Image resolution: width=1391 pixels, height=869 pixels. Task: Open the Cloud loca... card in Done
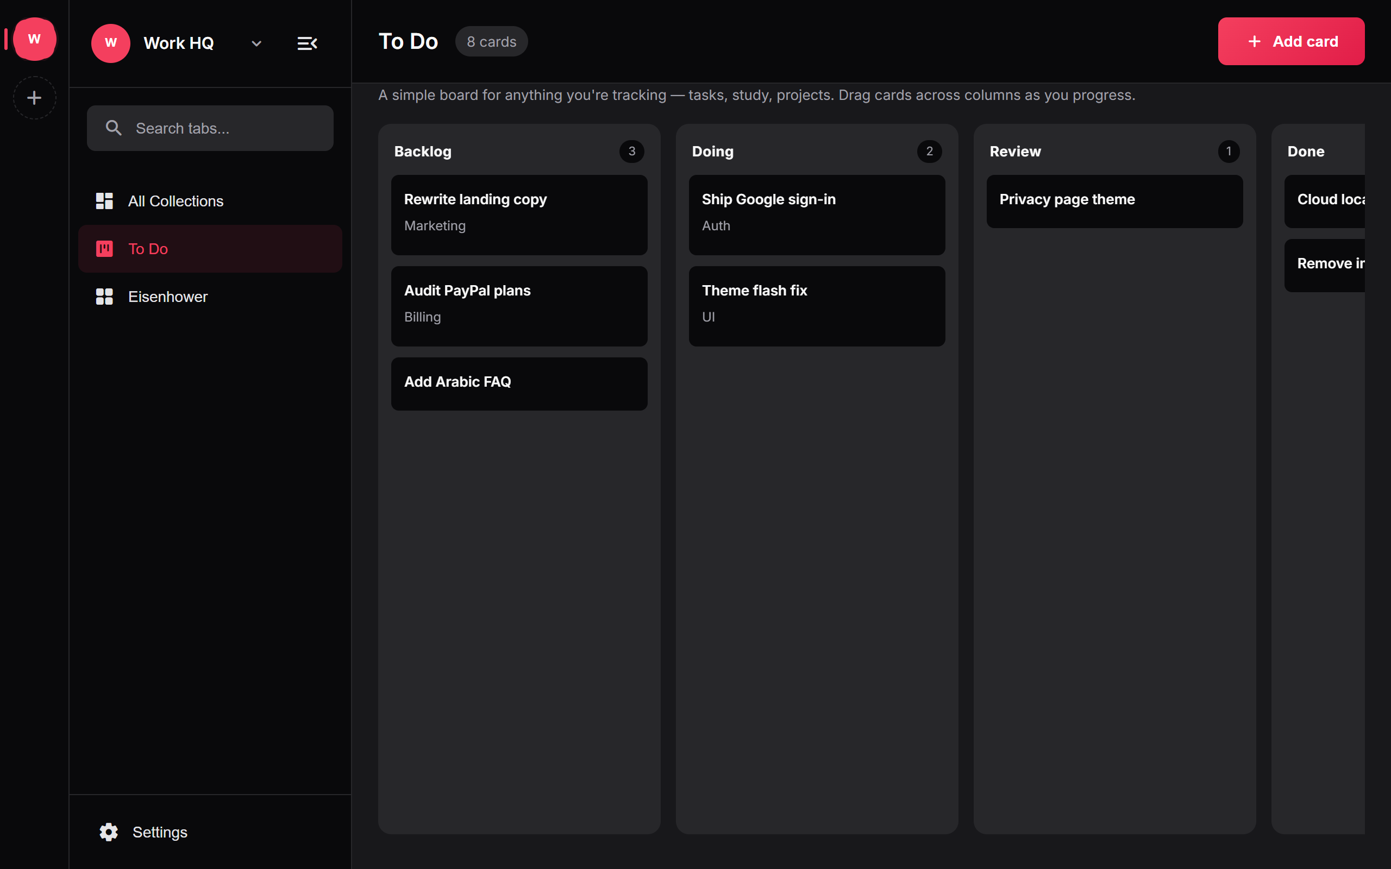pyautogui.click(x=1325, y=201)
